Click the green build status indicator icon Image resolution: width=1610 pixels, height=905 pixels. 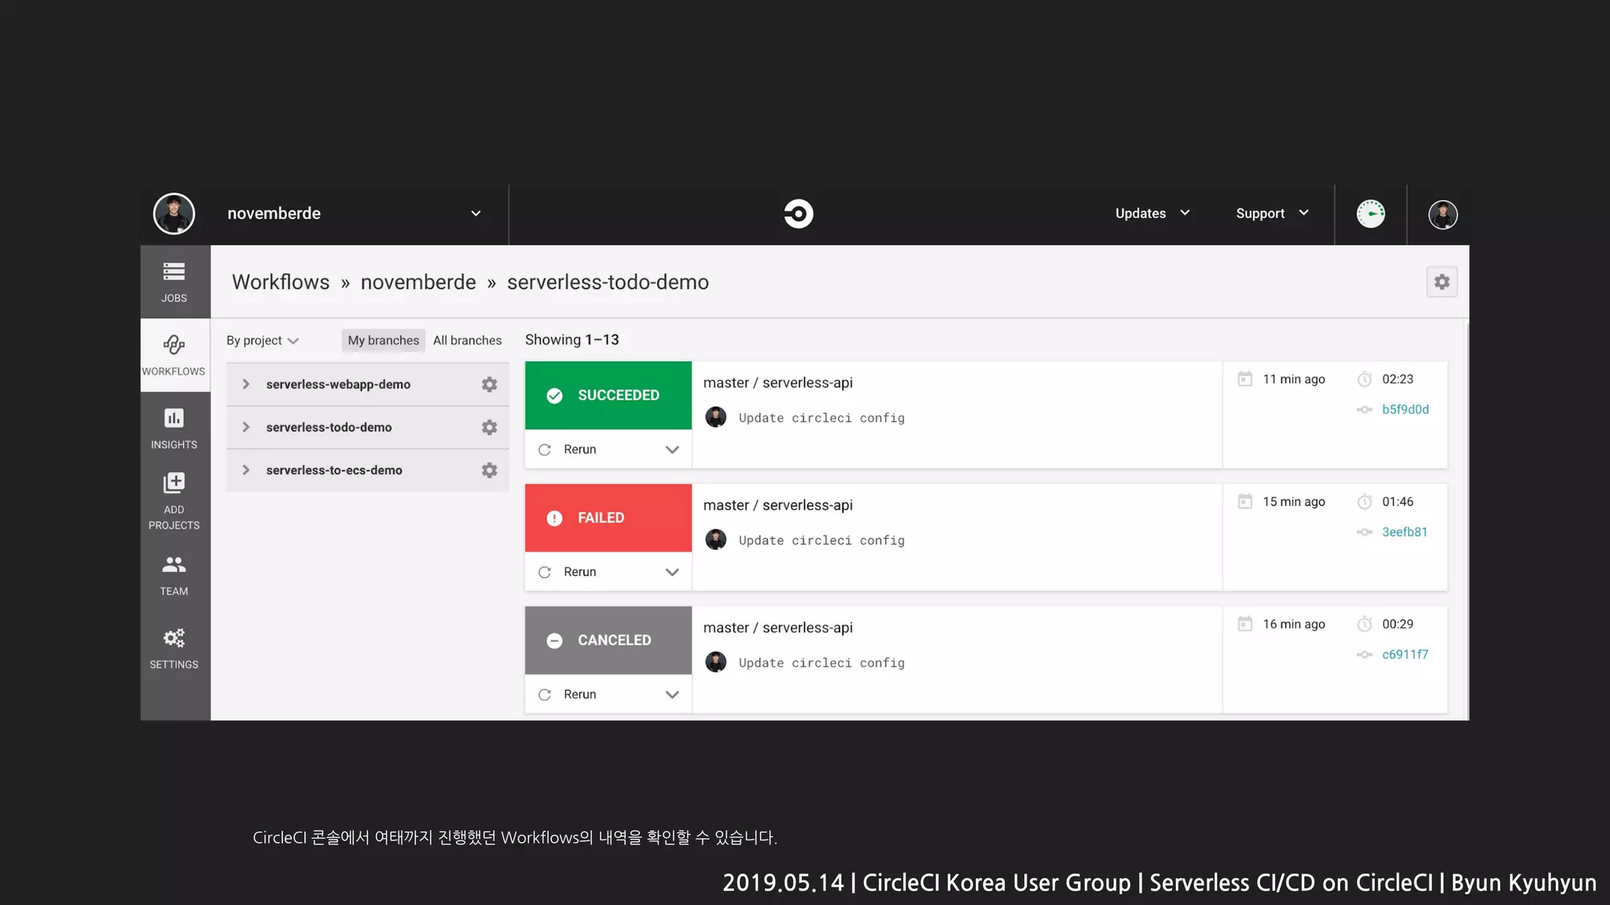pos(1370,214)
